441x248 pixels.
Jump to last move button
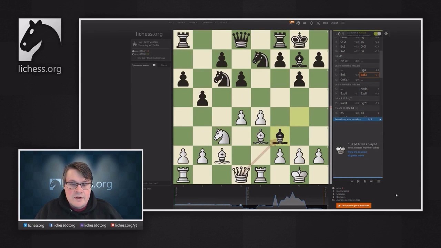coord(371,181)
